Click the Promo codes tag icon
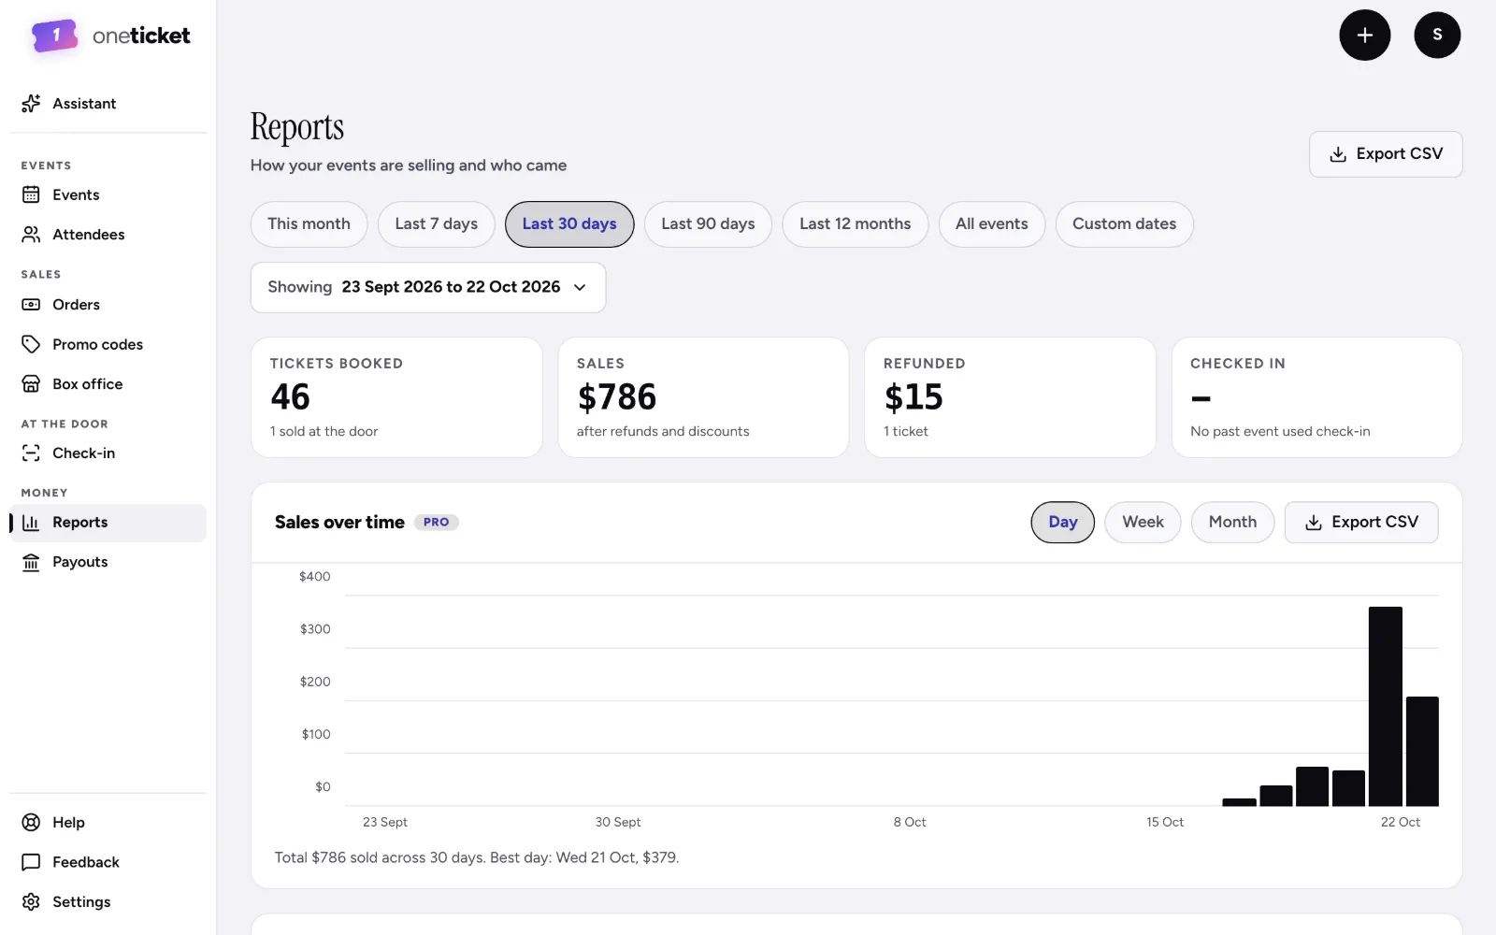Screen dimensions: 1496x935 31,344
